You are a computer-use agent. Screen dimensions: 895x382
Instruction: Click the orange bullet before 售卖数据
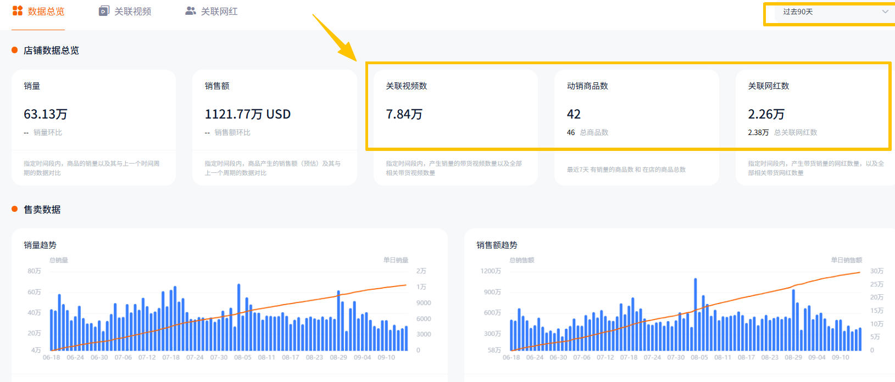coord(15,210)
